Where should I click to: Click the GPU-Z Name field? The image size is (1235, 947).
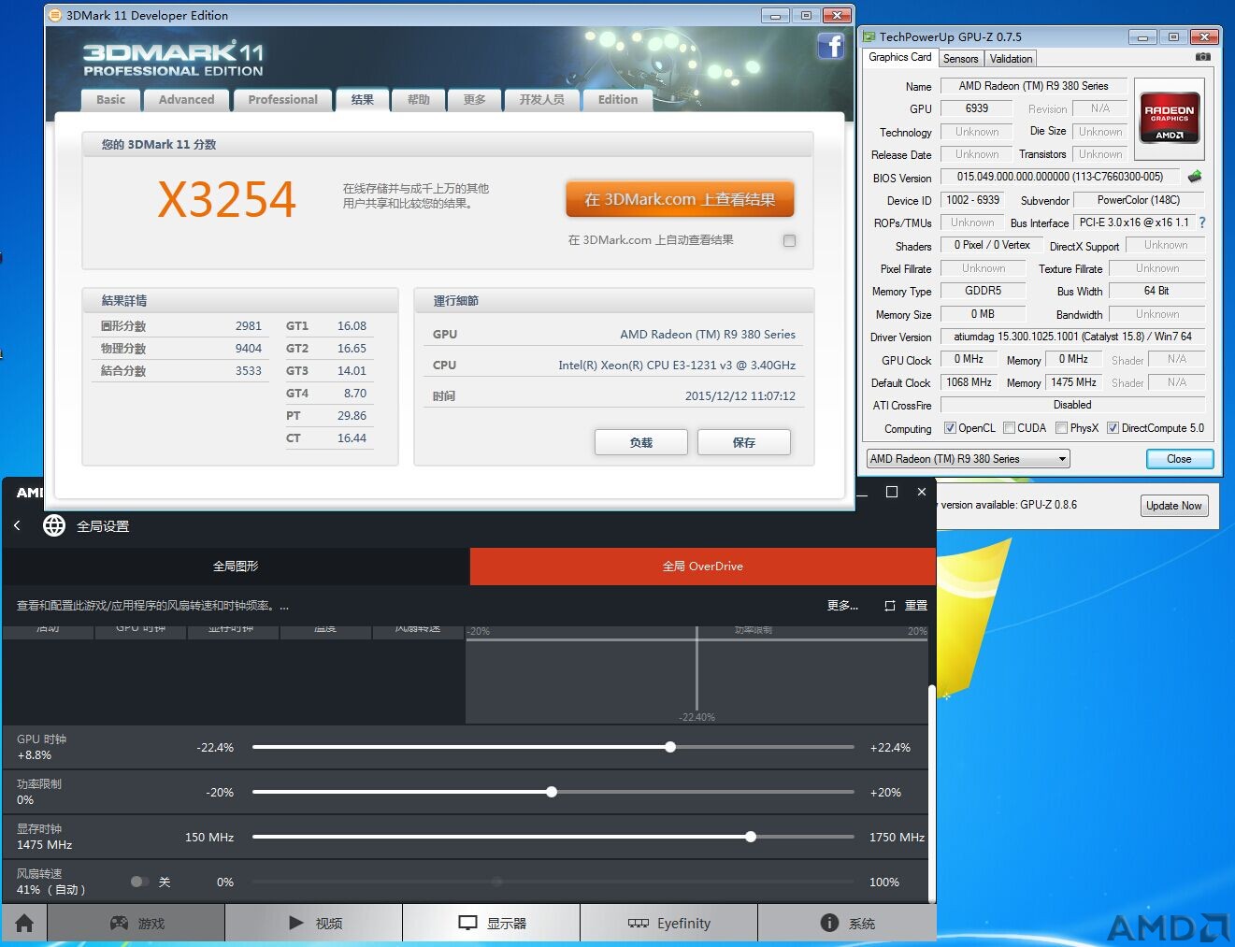(x=1033, y=86)
